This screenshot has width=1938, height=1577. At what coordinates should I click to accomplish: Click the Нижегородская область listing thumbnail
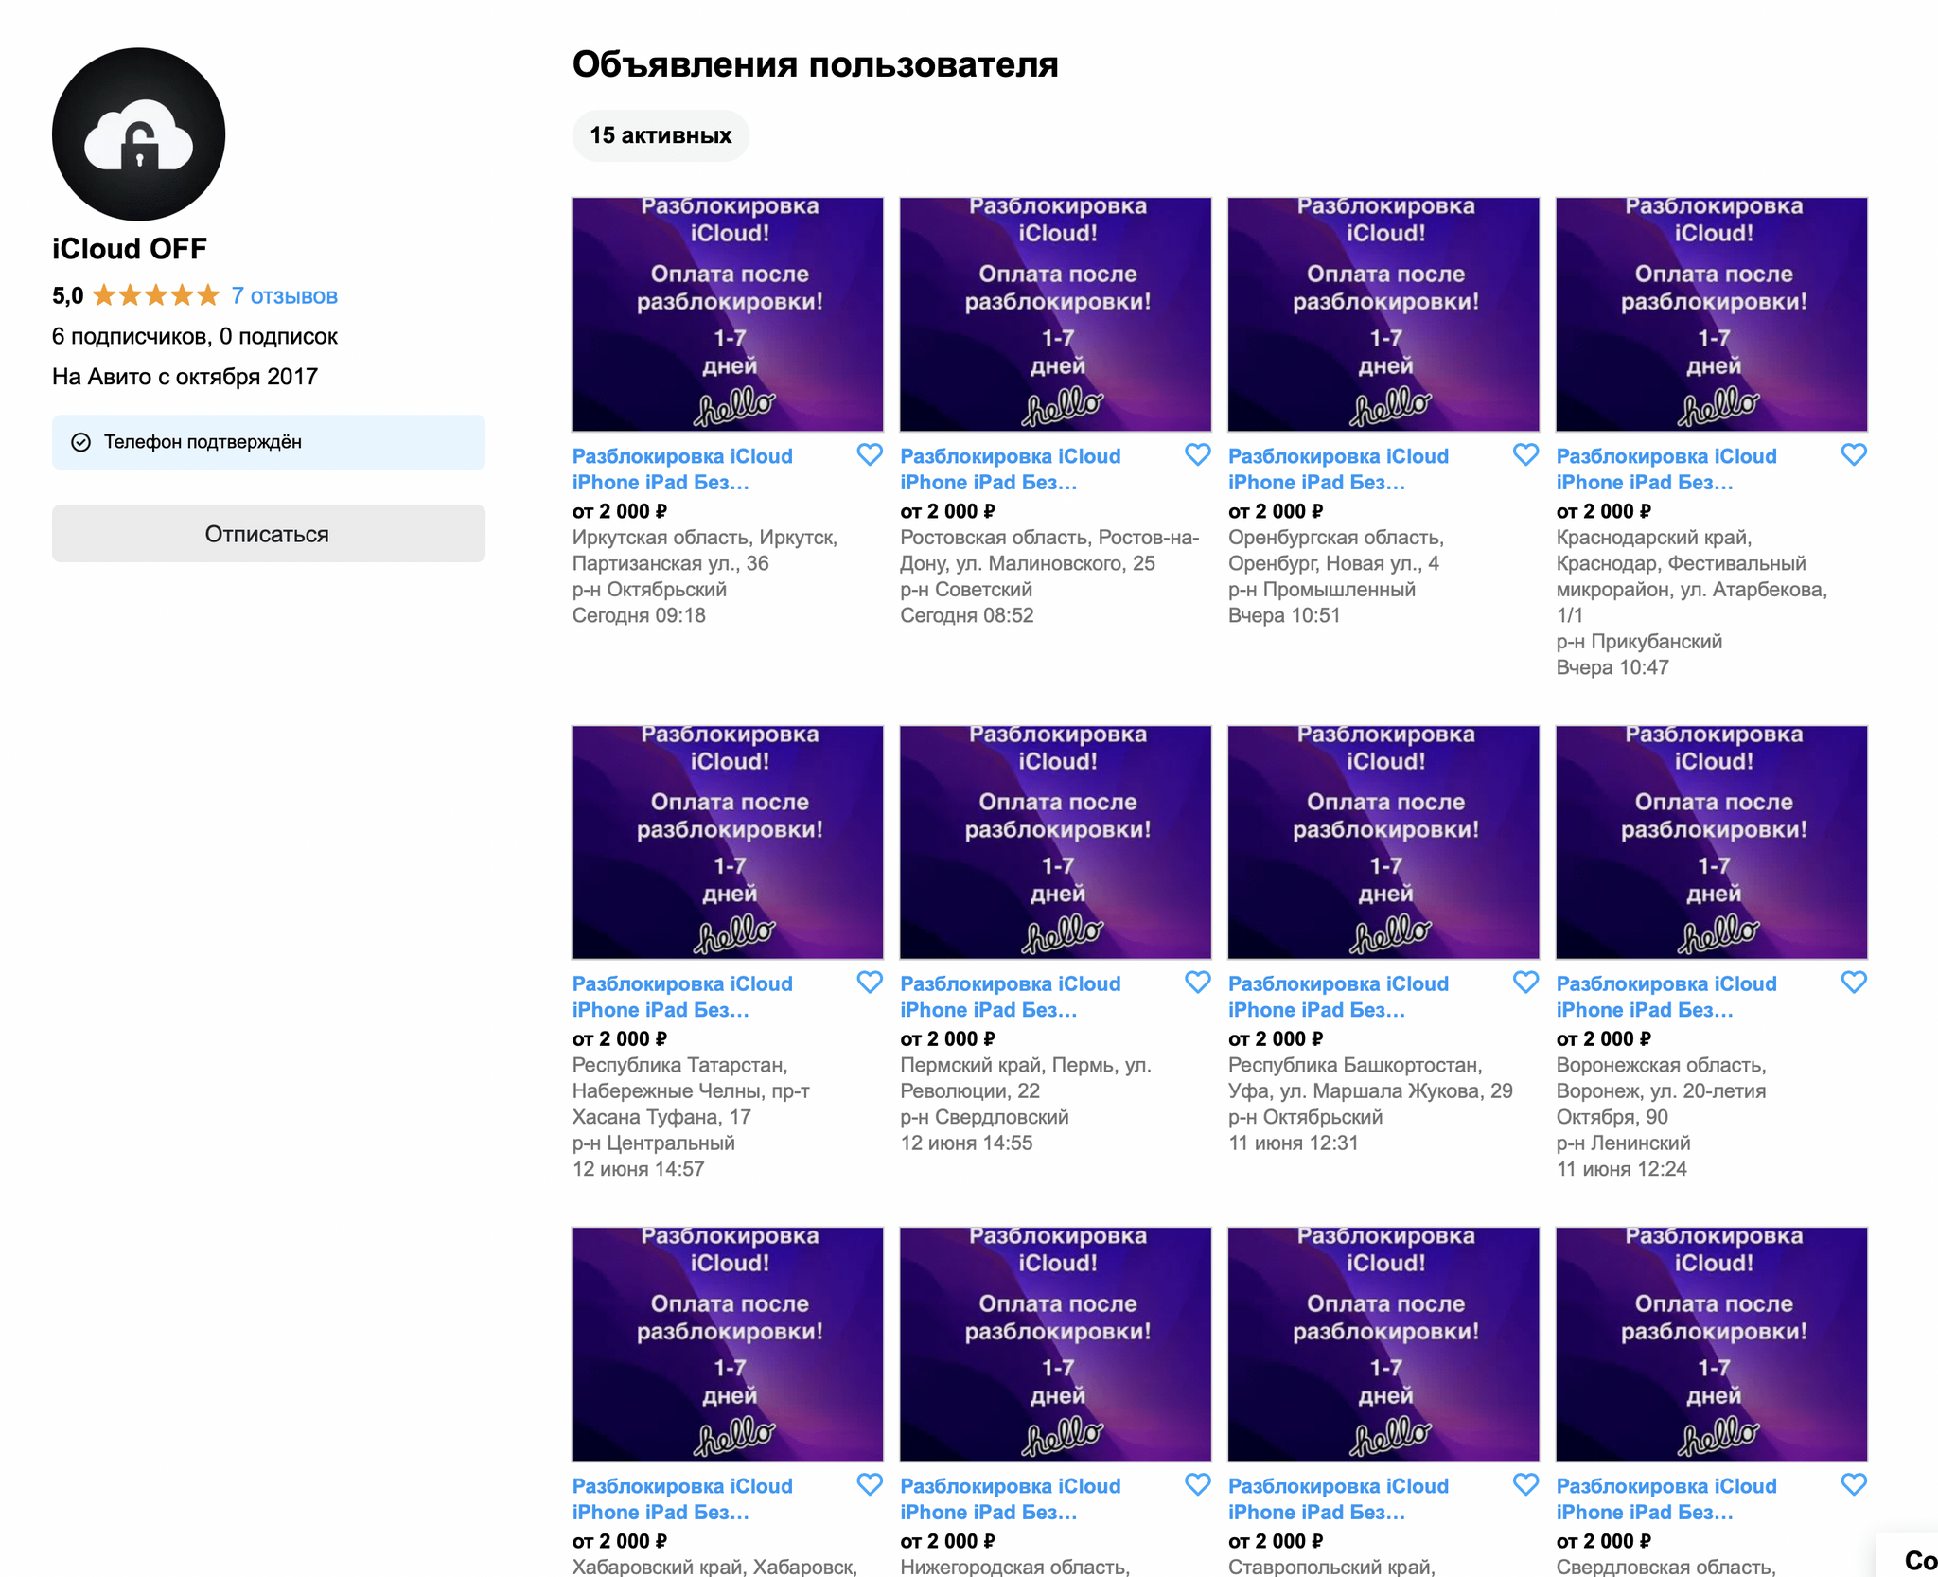(1056, 1344)
